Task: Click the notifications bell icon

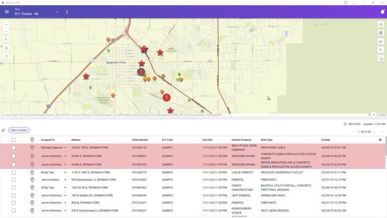Action: tap(382, 12)
